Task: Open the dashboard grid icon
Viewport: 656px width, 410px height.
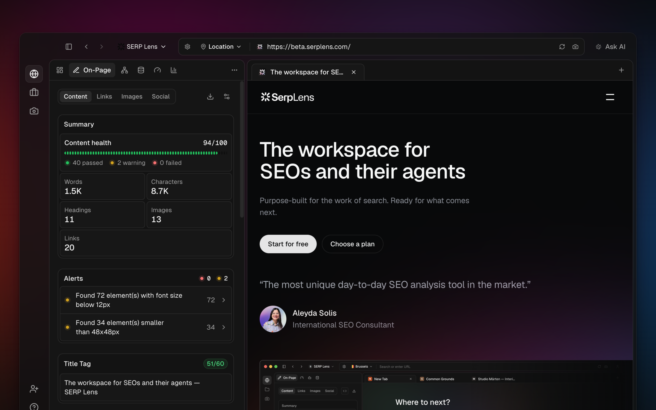Action: click(x=60, y=70)
